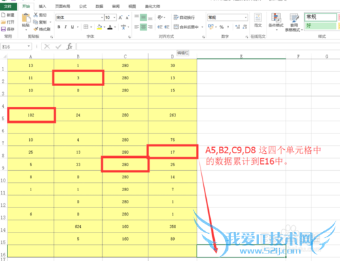
Task: Select column E header
Action: click(x=241, y=56)
